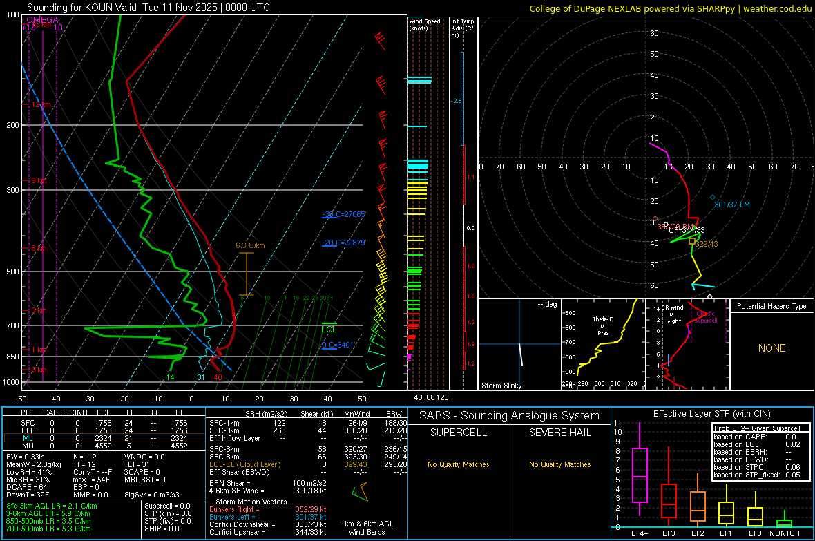The width and height of the screenshot is (815, 541).
Task: Click the 'Corfidi Upshear = 344/33 kt' line
Action: pos(268,532)
